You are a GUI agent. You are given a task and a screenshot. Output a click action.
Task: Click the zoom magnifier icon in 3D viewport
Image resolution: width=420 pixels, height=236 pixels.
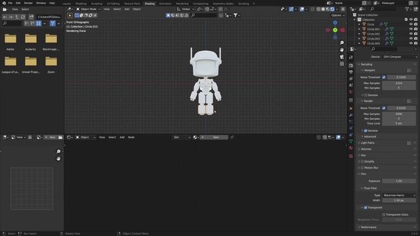(x=342, y=43)
